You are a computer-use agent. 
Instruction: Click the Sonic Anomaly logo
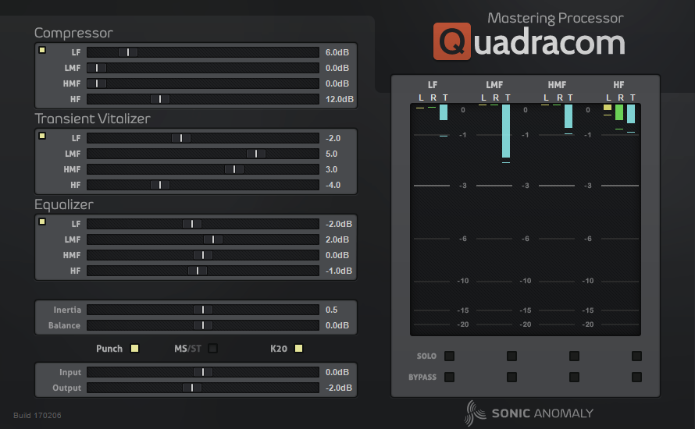(530, 413)
